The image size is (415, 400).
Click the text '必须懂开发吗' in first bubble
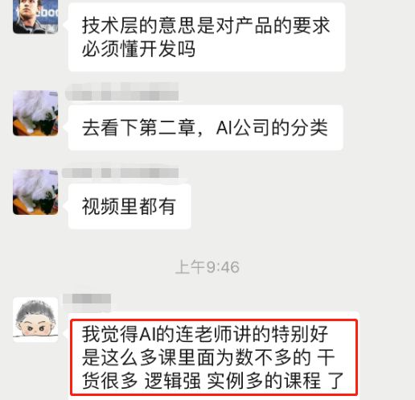coord(138,49)
